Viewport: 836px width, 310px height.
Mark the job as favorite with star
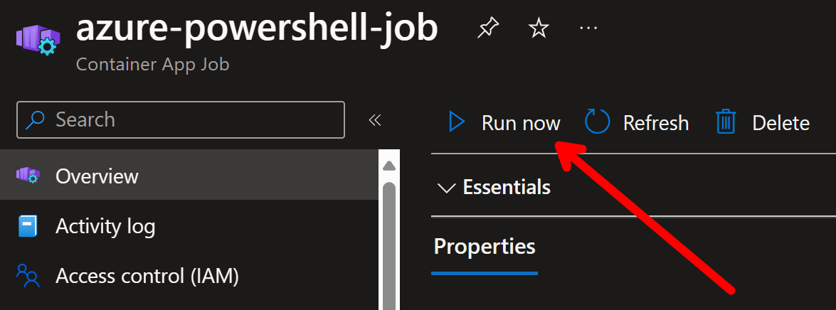tap(539, 28)
